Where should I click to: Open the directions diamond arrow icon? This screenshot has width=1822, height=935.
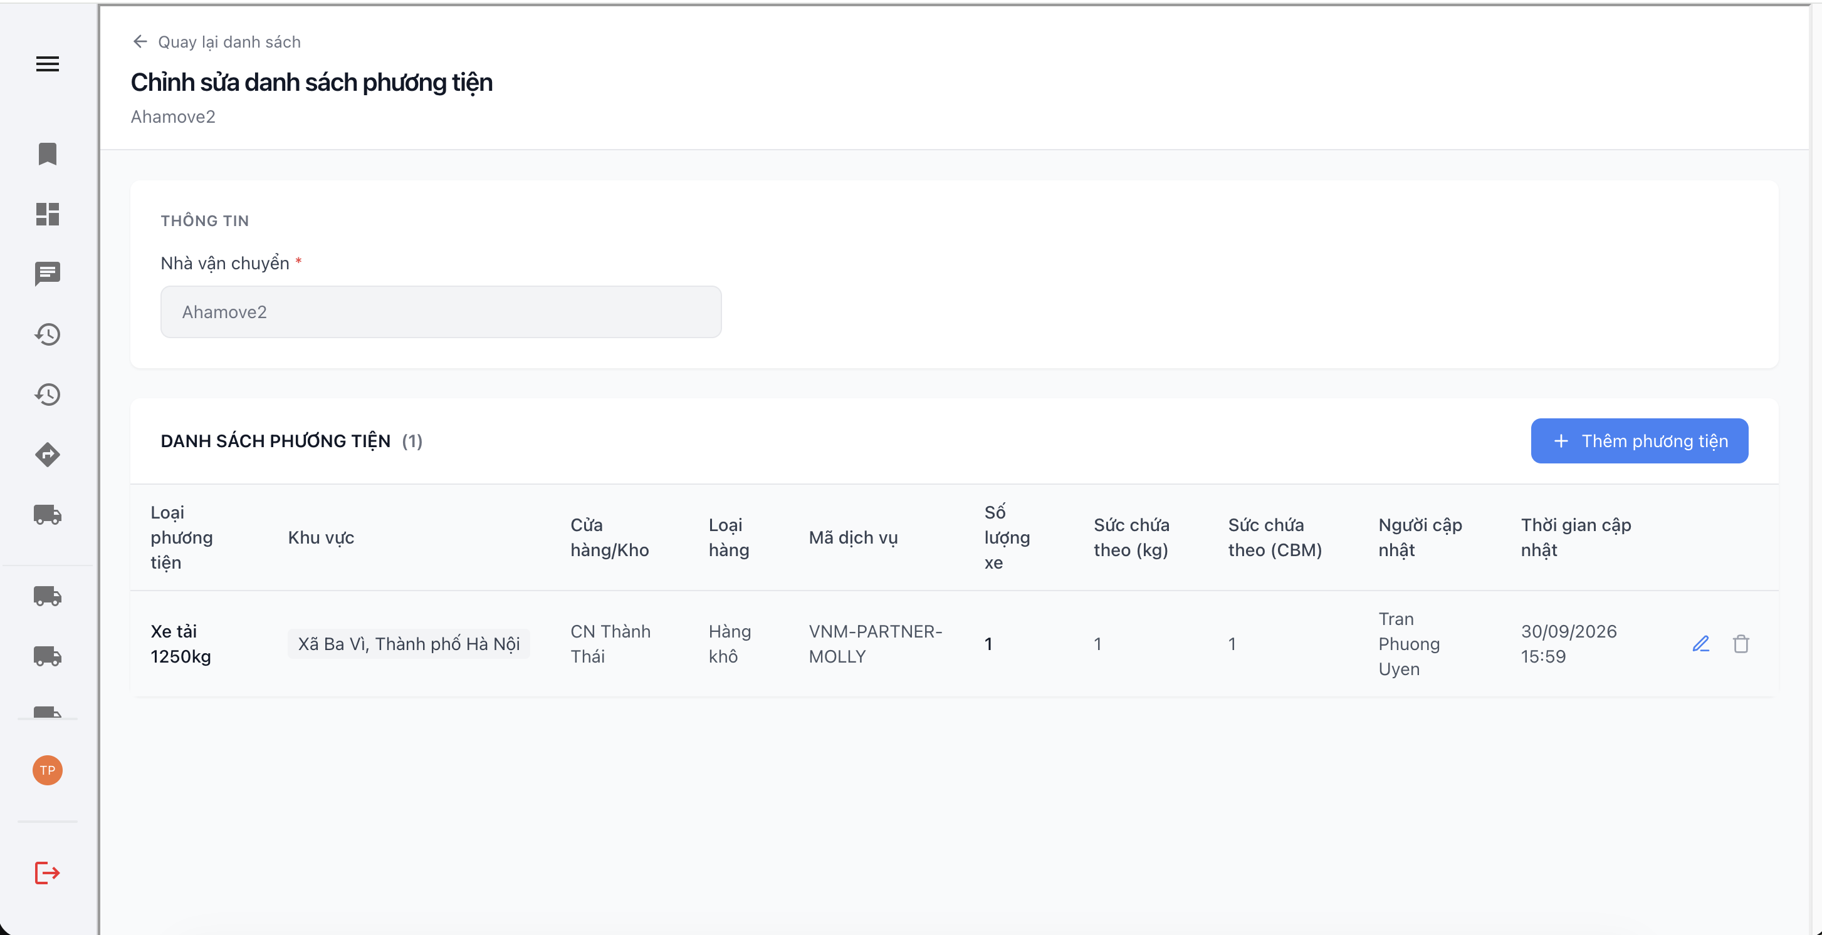pos(48,455)
